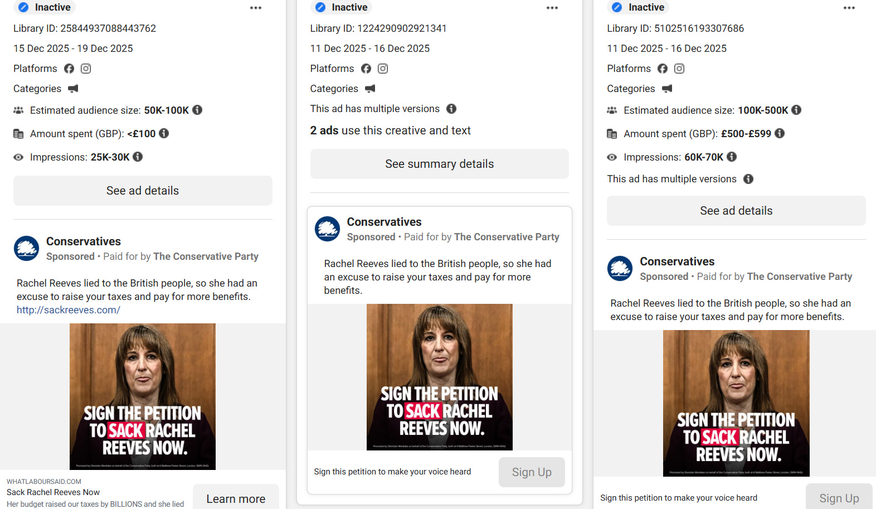The height and width of the screenshot is (509, 876).
Task: Open info icon beside amount spent <£100
Action: point(164,133)
